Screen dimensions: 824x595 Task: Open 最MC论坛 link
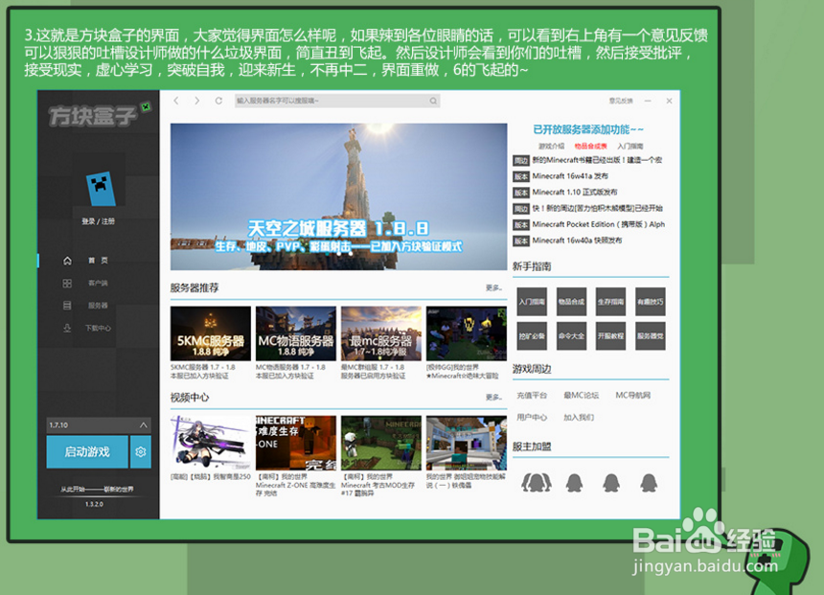pyautogui.click(x=582, y=396)
